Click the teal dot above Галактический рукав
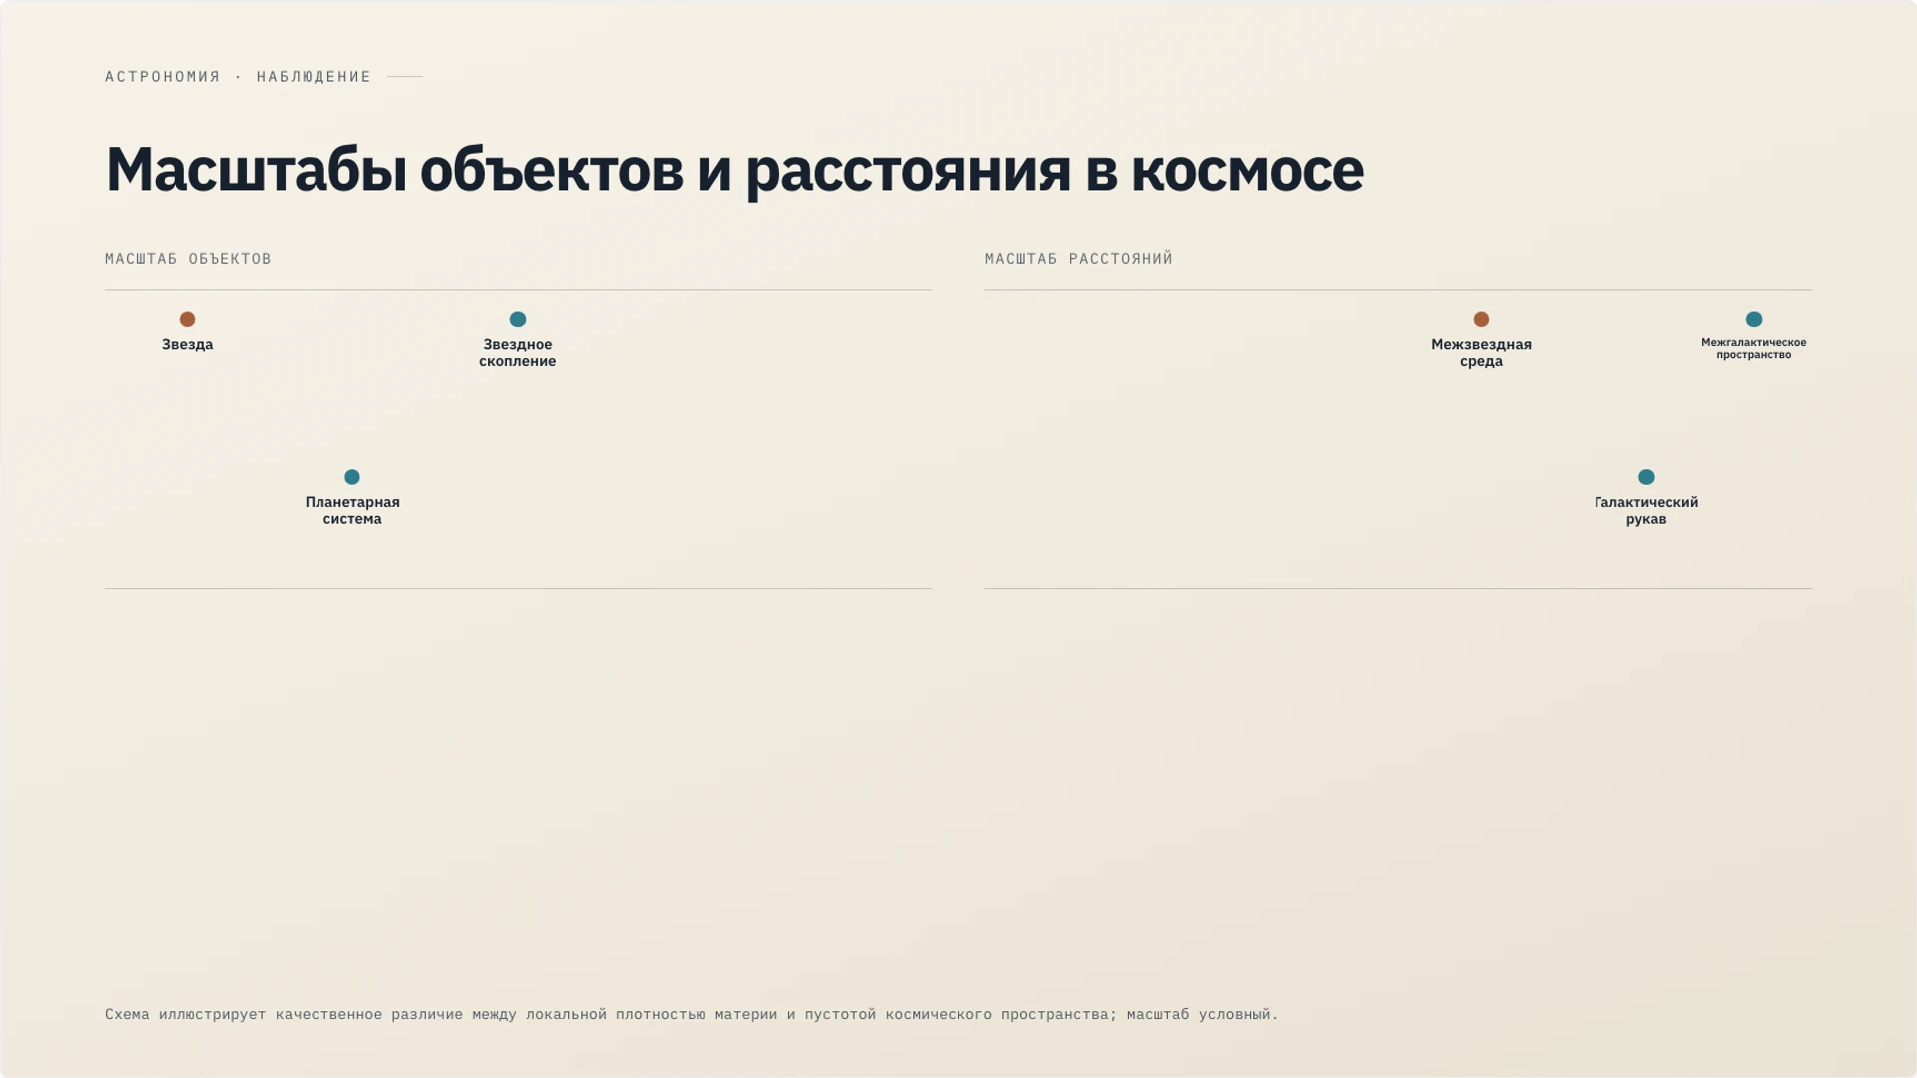Image resolution: width=1917 pixels, height=1078 pixels. pyautogui.click(x=1646, y=477)
